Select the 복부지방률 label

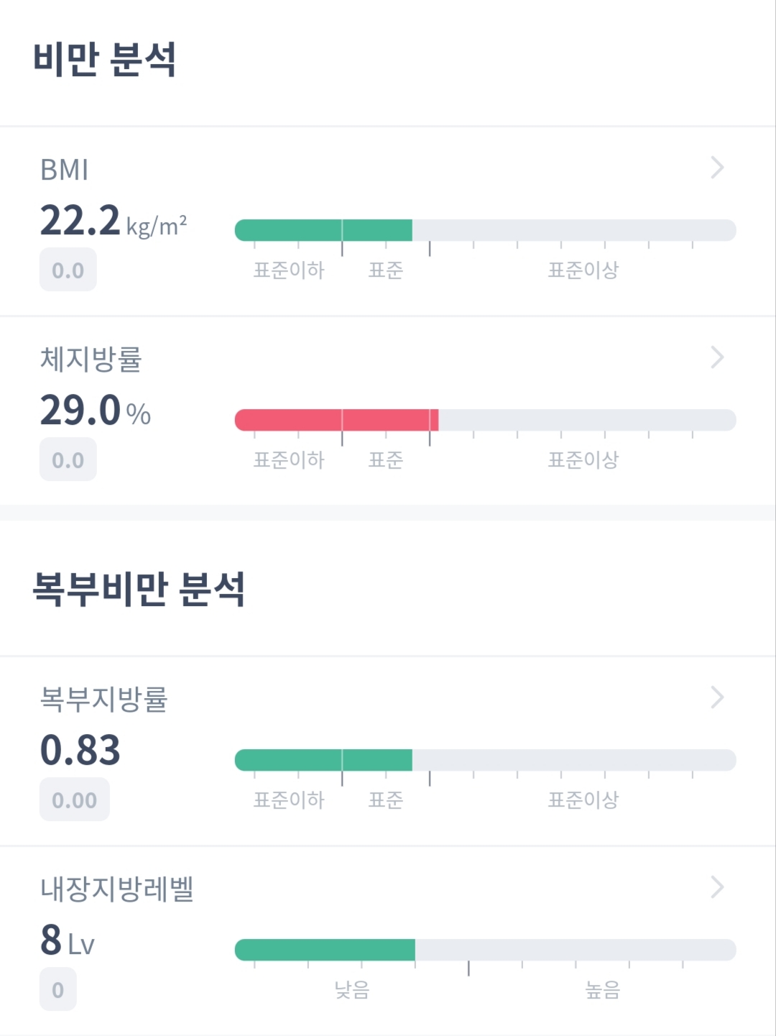(103, 700)
